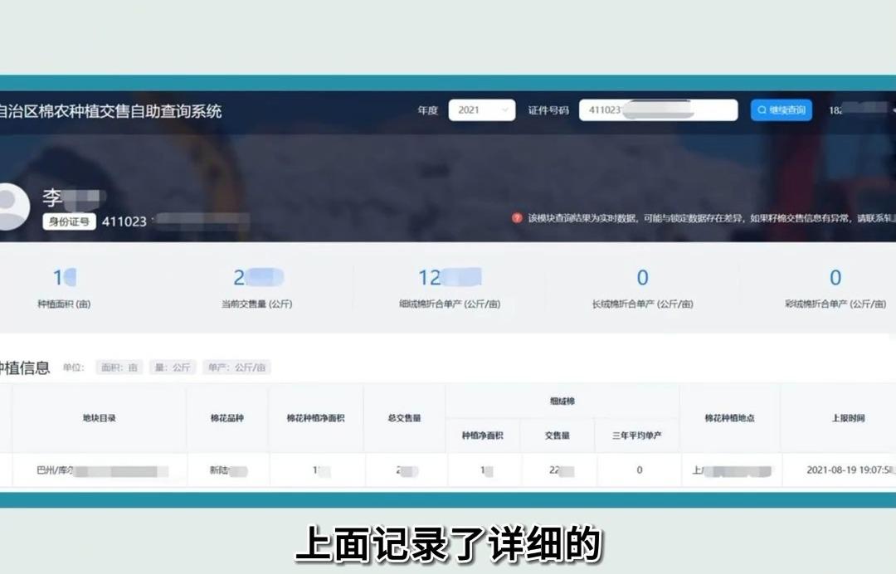Image resolution: width=896 pixels, height=574 pixels.
Task: Open the 年度 2021 dropdown
Action: [481, 110]
